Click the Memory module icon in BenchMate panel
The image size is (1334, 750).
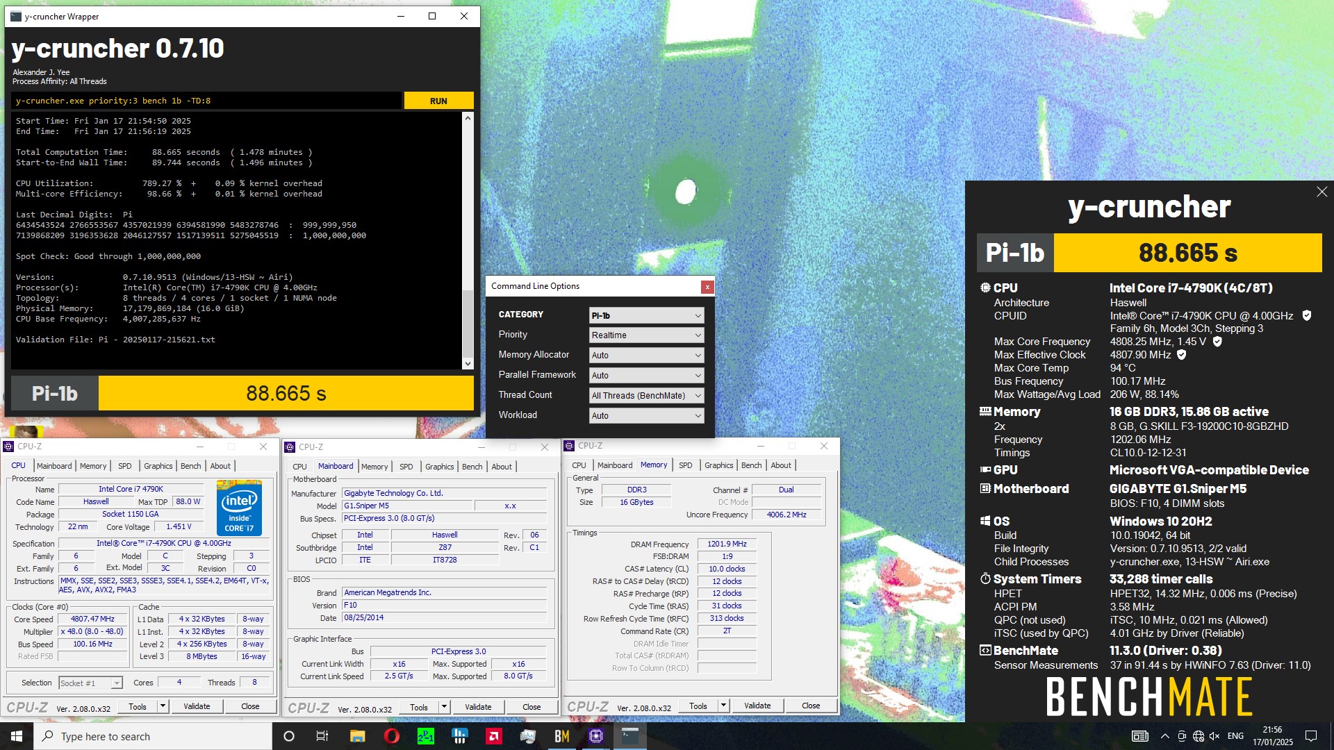click(985, 412)
